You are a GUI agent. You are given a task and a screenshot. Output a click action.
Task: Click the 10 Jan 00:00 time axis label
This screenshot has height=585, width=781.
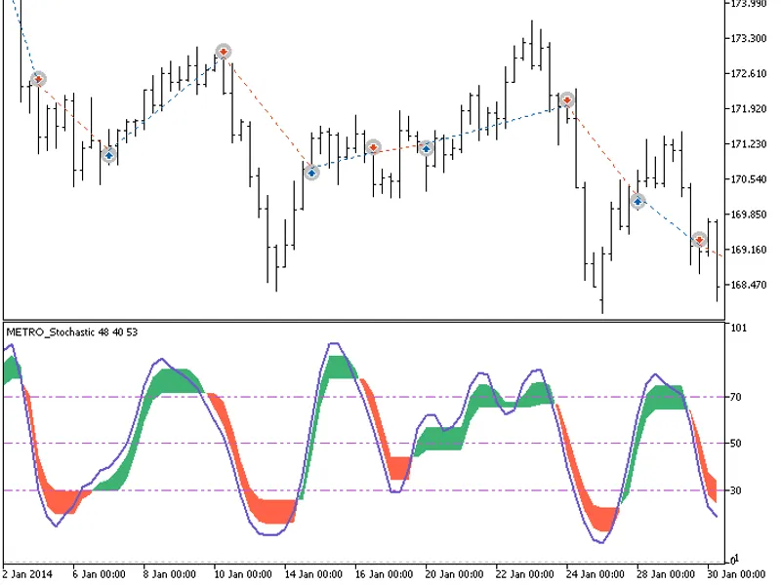pos(242,574)
